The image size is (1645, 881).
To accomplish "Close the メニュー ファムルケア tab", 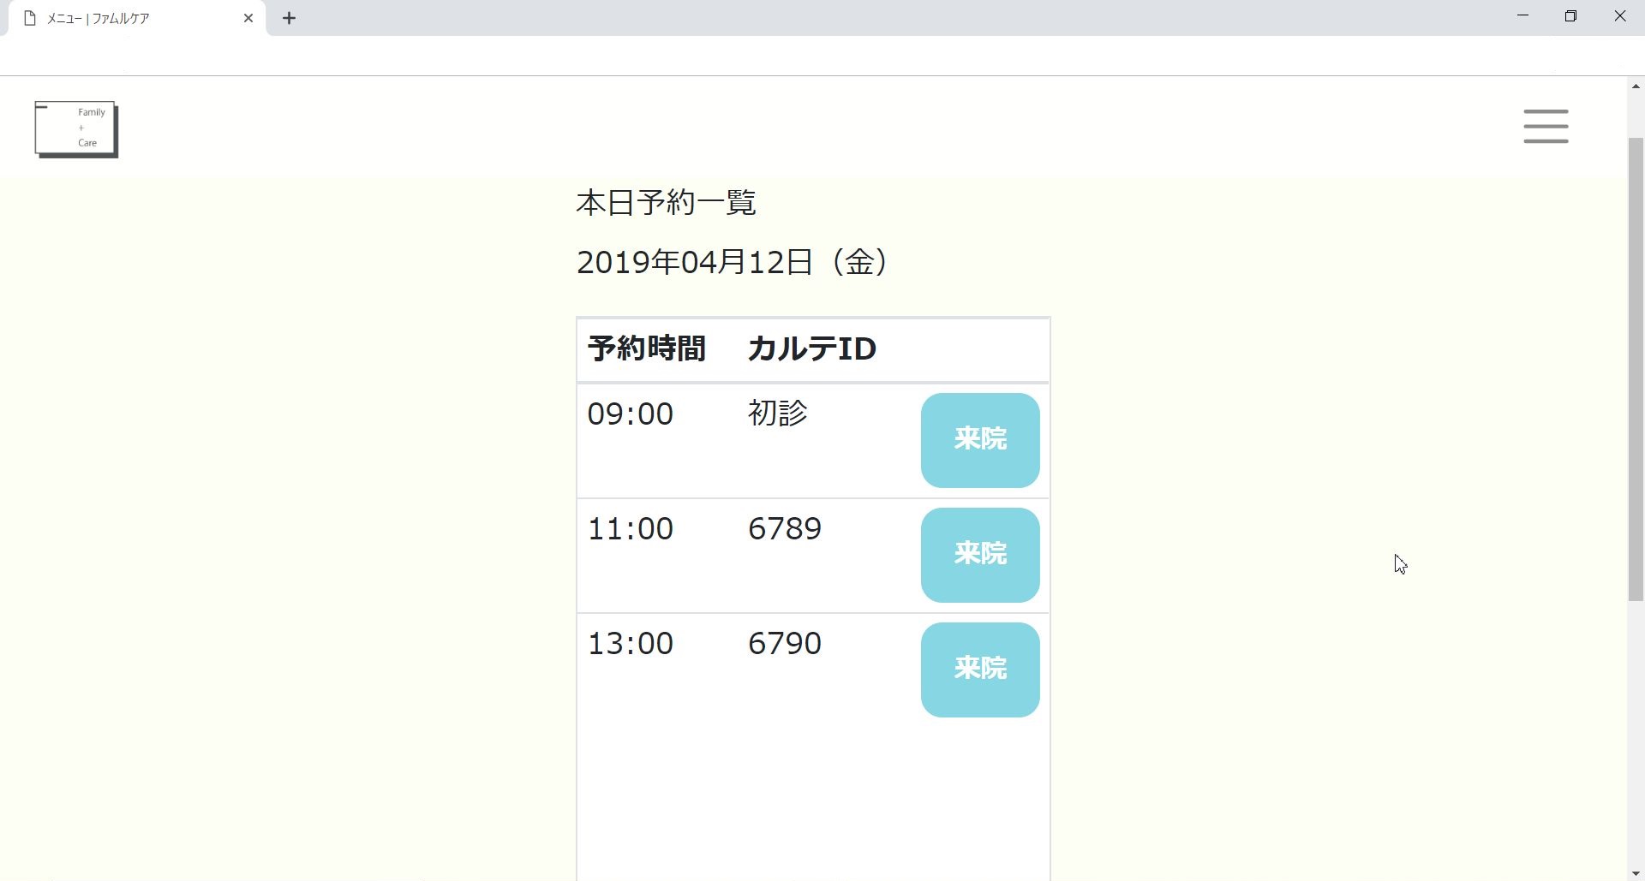I will point(248,18).
